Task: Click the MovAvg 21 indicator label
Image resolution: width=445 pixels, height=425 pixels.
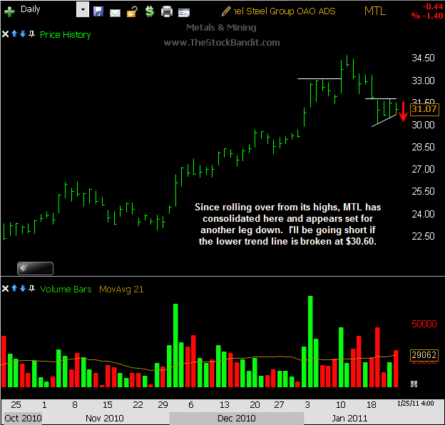Action: pyautogui.click(x=121, y=290)
